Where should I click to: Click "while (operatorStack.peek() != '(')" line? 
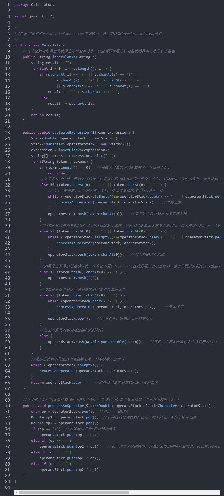point(87,301)
